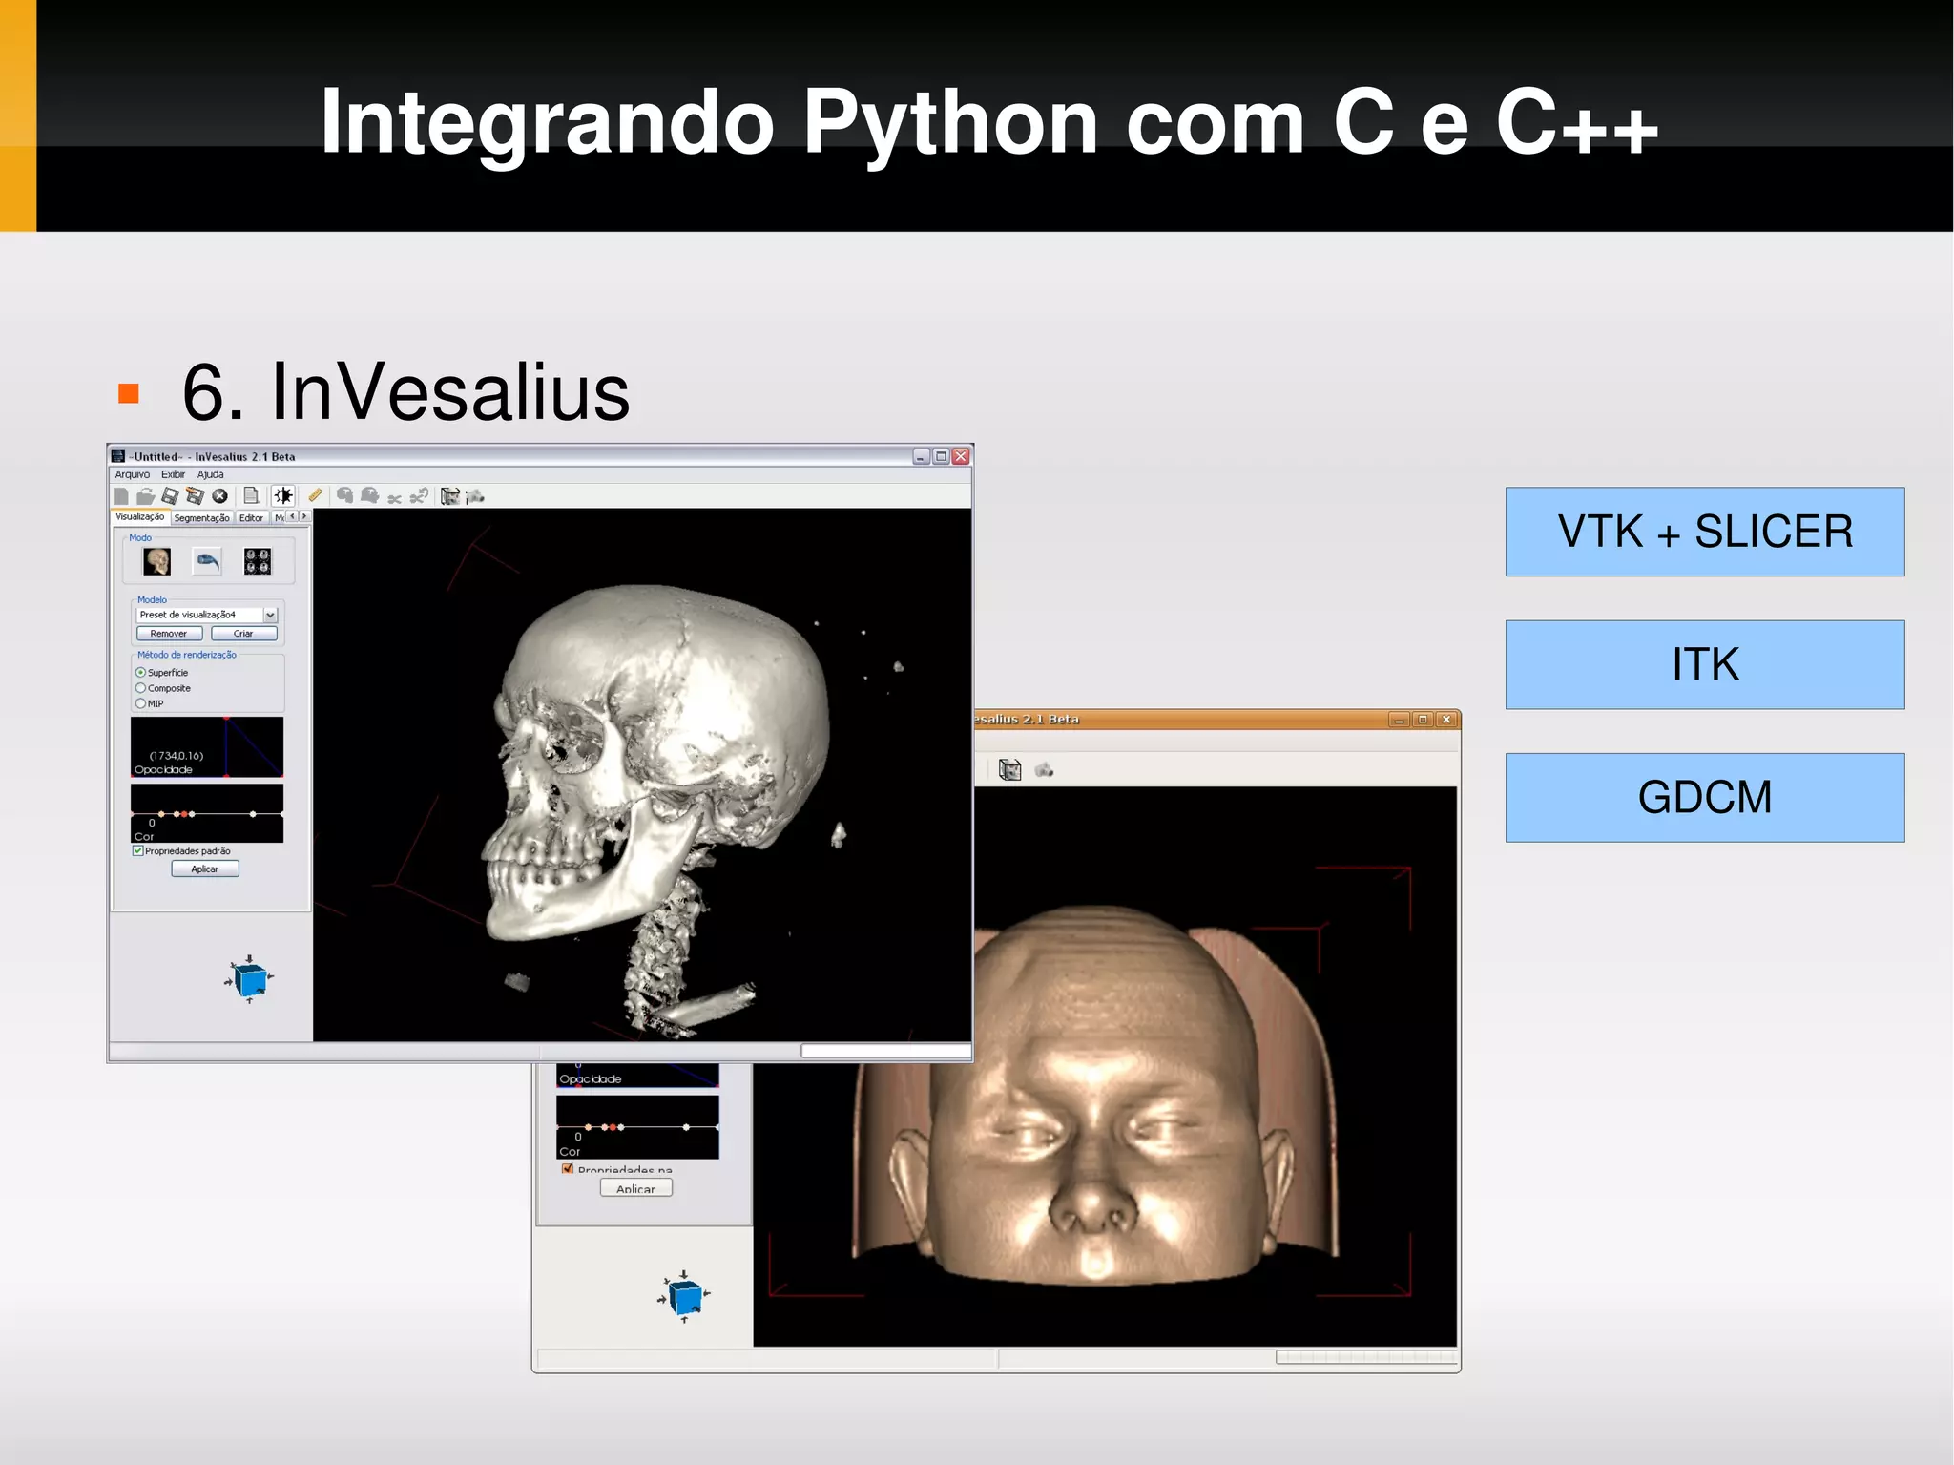Click the blue orientation cube in the front window
The width and height of the screenshot is (1954, 1465).
[250, 979]
